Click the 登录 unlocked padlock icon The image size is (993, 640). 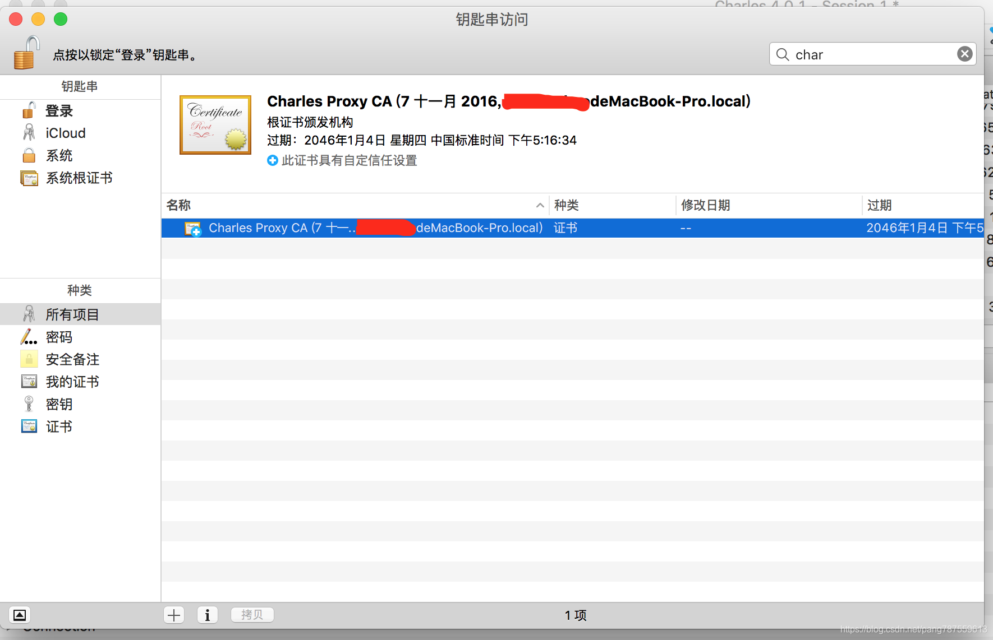pos(29,110)
